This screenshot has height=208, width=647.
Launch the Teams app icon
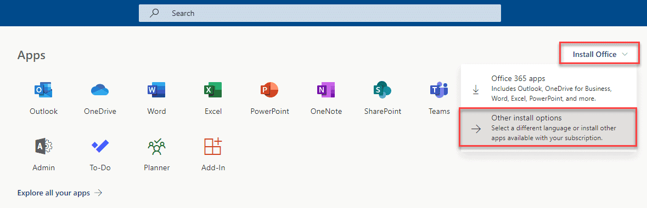439,89
